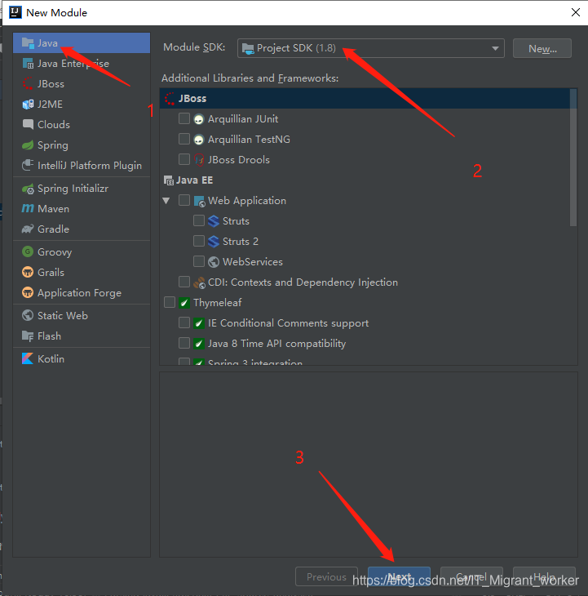The height and width of the screenshot is (596, 588).
Task: Click the Arquillian TestNG alien icon
Action: pyautogui.click(x=198, y=140)
